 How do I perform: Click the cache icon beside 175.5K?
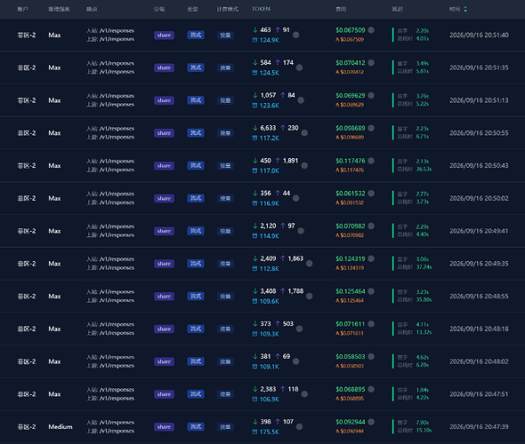254,432
